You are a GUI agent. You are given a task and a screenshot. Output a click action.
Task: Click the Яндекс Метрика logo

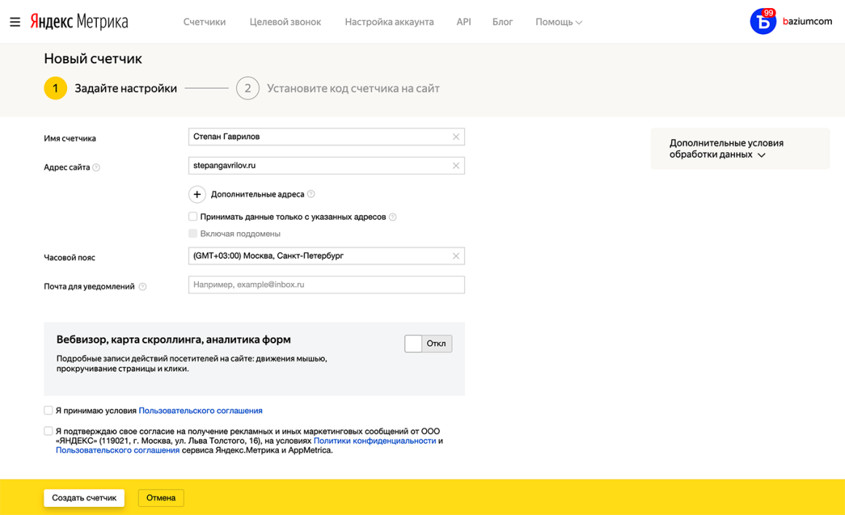pyautogui.click(x=79, y=22)
